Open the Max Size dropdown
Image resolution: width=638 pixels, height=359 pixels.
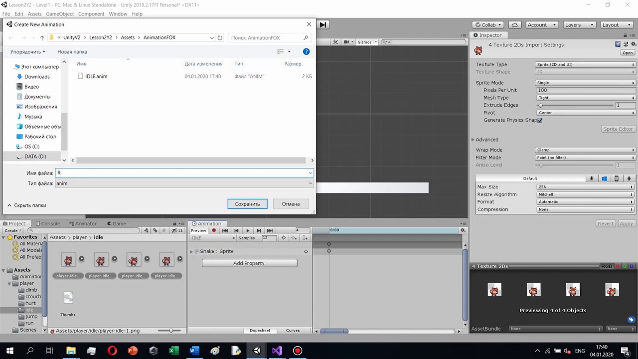[586, 187]
